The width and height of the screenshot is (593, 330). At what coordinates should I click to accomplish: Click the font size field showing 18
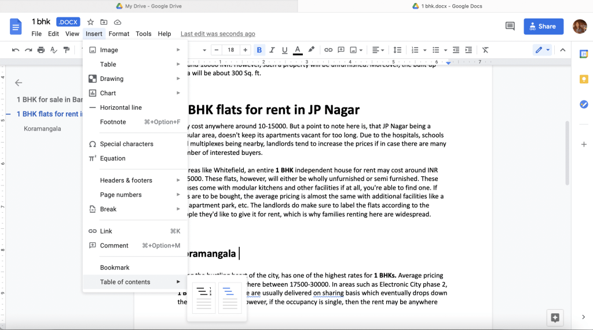(230, 50)
